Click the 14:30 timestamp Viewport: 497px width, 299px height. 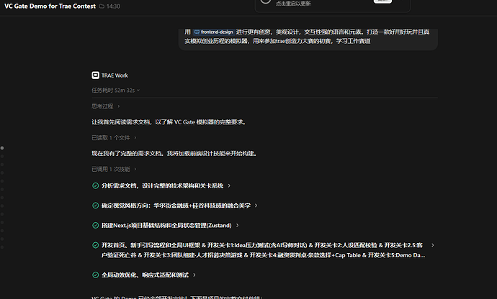coord(114,6)
